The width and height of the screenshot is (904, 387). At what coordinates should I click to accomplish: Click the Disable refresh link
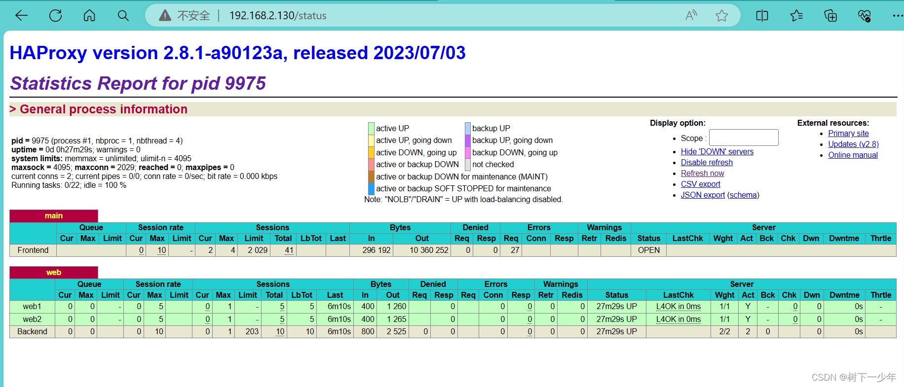(x=707, y=162)
